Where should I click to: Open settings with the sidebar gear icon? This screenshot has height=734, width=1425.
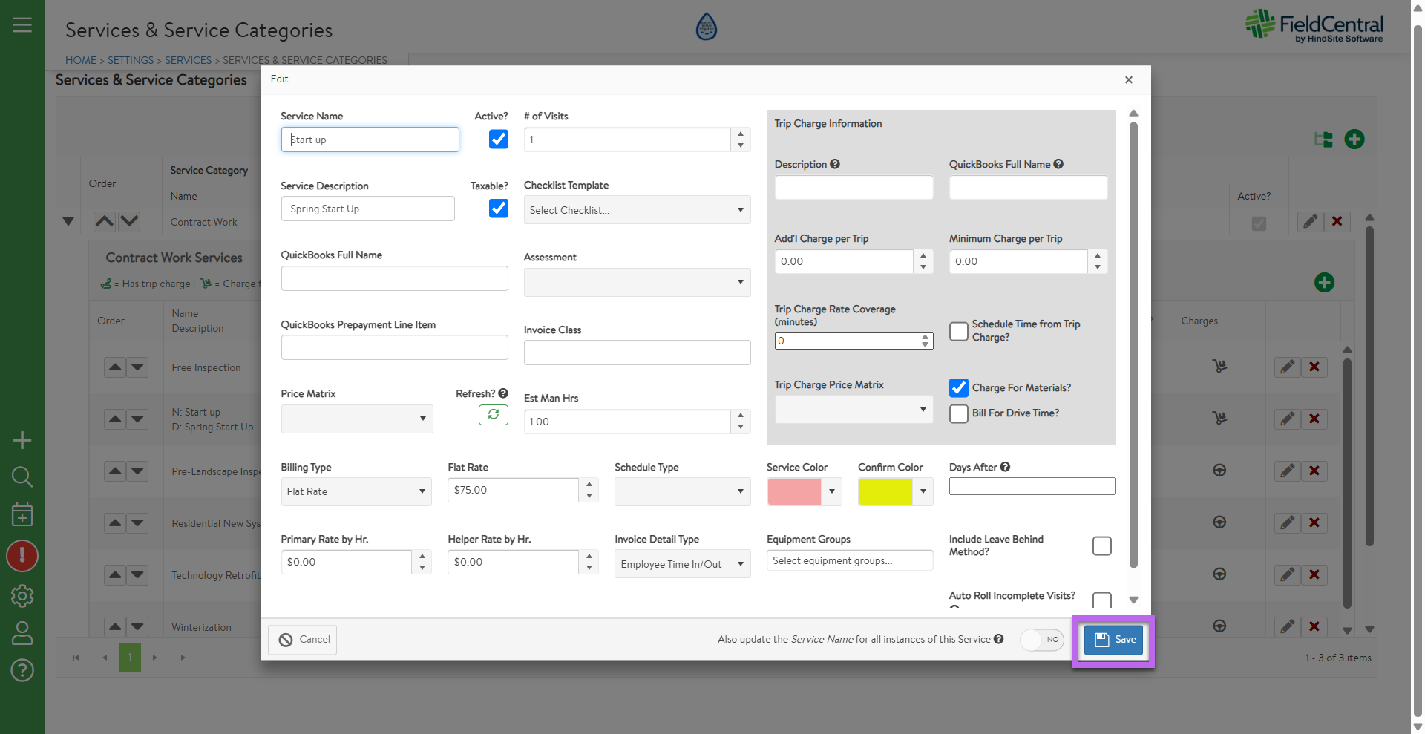[22, 595]
